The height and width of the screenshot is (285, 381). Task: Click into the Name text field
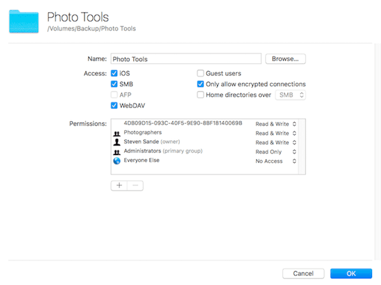(x=185, y=59)
